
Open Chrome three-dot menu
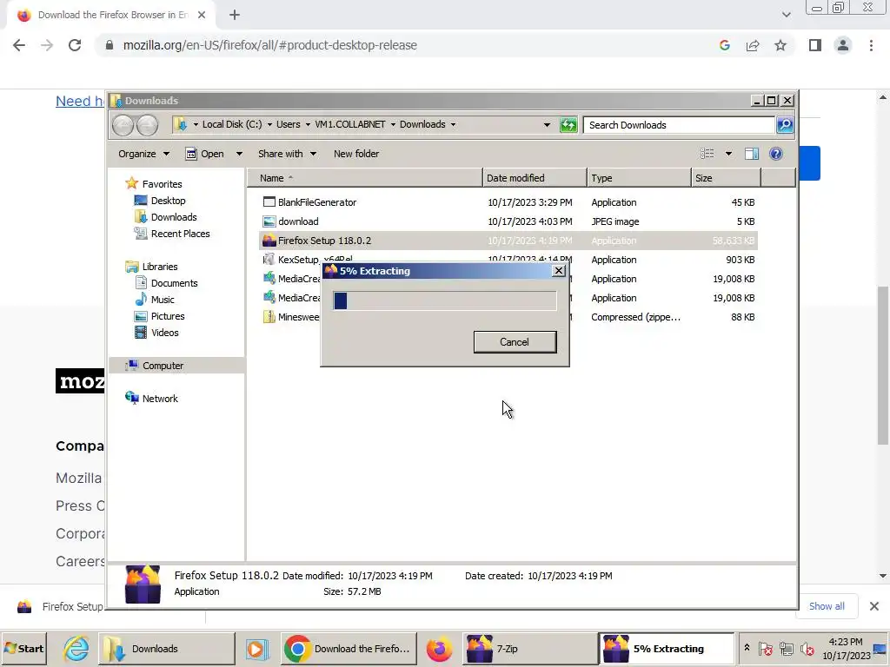pos(871,45)
